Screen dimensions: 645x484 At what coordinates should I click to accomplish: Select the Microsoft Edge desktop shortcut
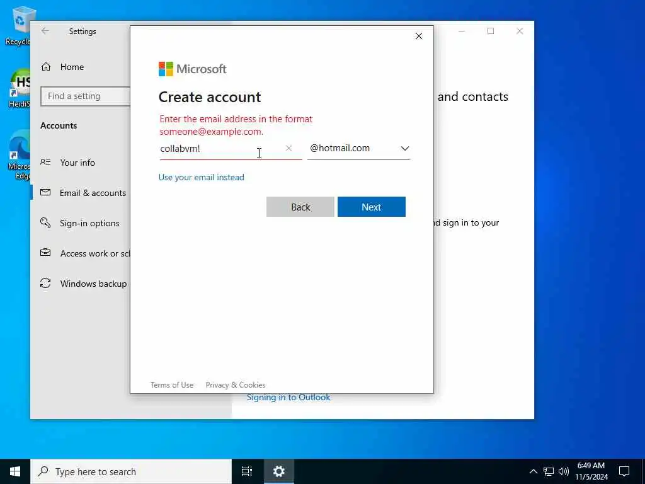coord(18,155)
